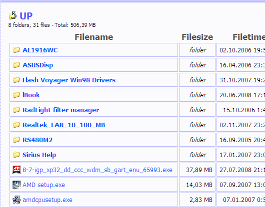265x207 pixels.
Task: Click the Filename column header
Action: coord(94,37)
